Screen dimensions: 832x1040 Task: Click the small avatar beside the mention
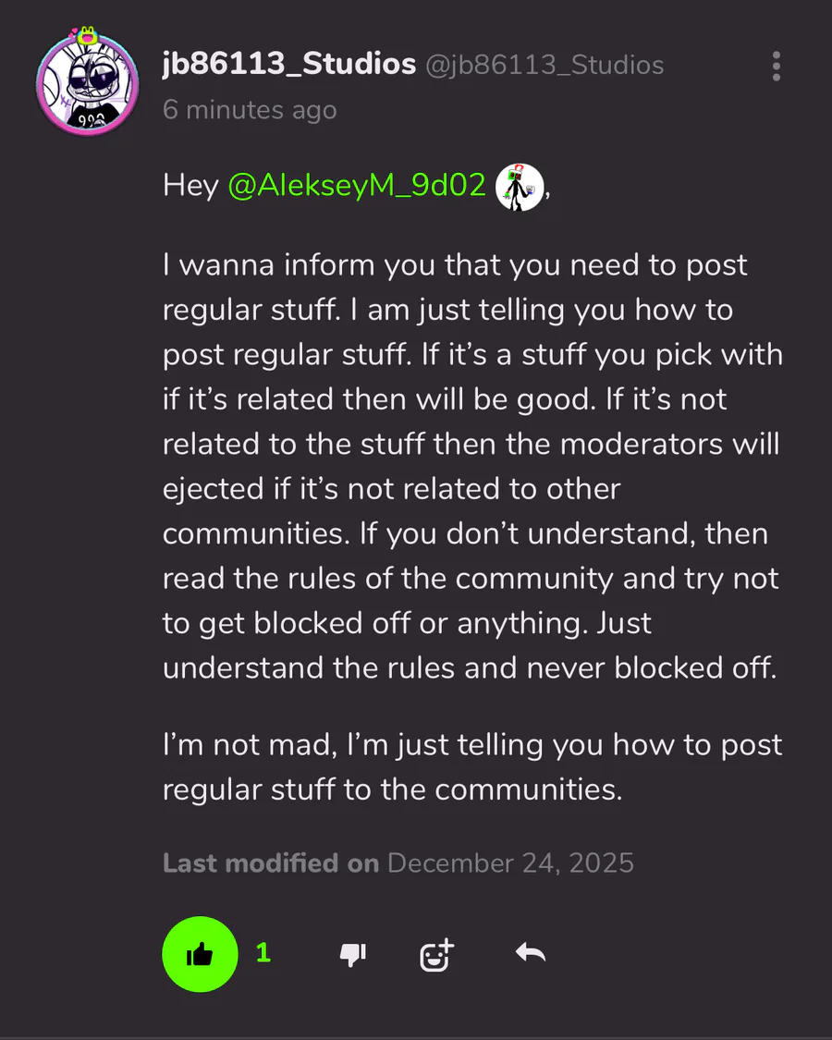520,186
